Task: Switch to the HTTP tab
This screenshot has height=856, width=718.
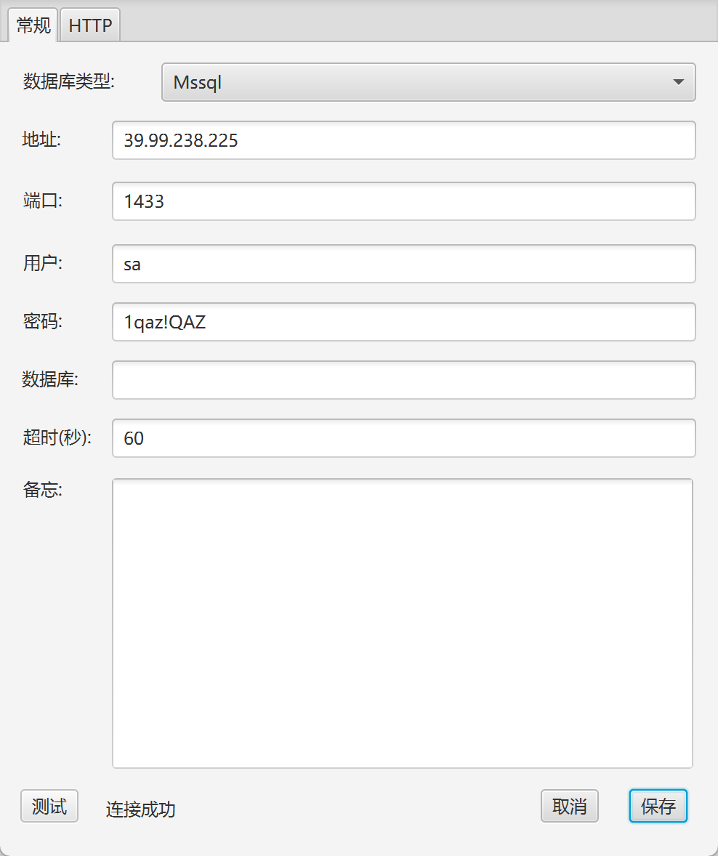Action: [x=90, y=25]
